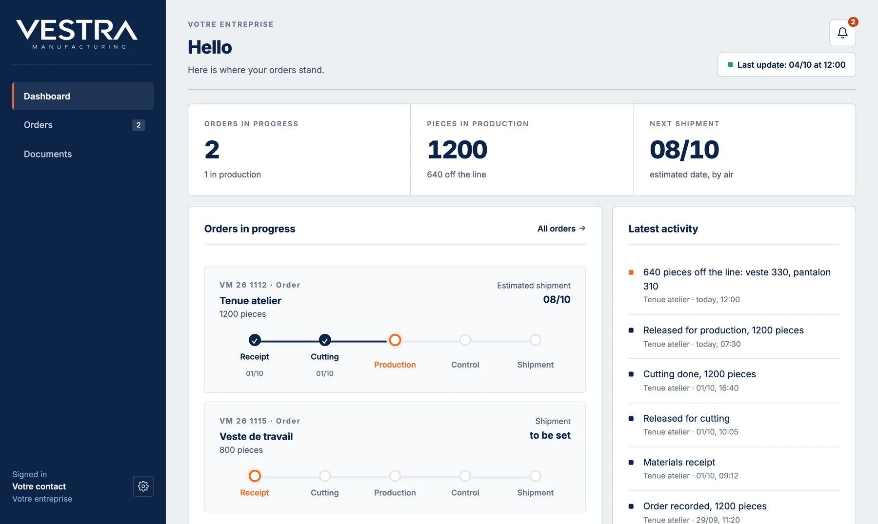The height and width of the screenshot is (524, 878).
Task: Click current Production step of Tenue atelier
Action: [395, 340]
